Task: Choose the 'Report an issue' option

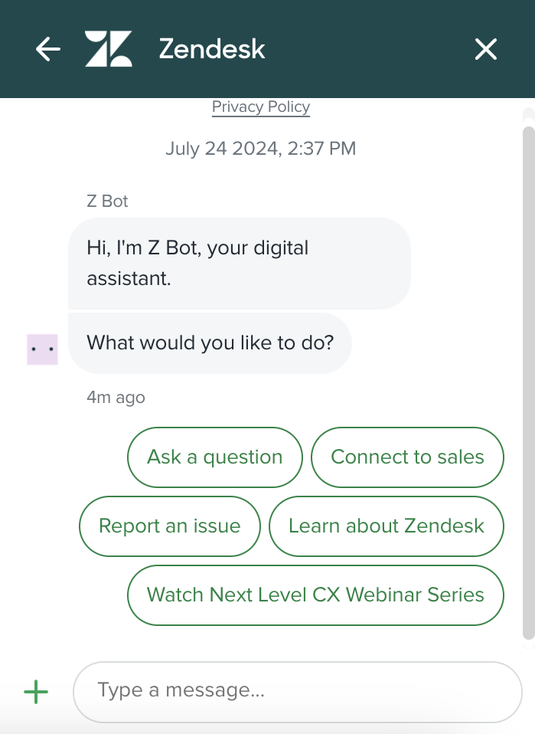Action: click(x=169, y=526)
